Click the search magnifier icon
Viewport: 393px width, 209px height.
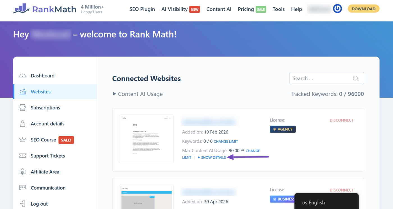[x=356, y=78]
